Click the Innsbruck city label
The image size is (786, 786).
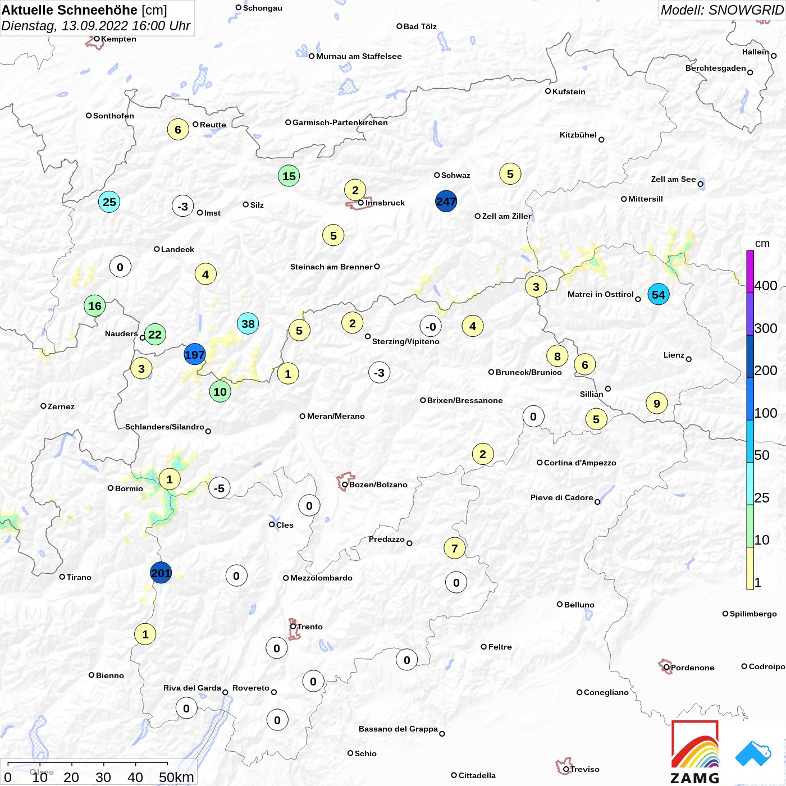pos(385,203)
